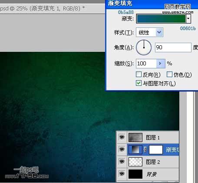This screenshot has height=183, width=198.
Task: Select the 图层 1 texture thumbnail
Action: (x=135, y=137)
